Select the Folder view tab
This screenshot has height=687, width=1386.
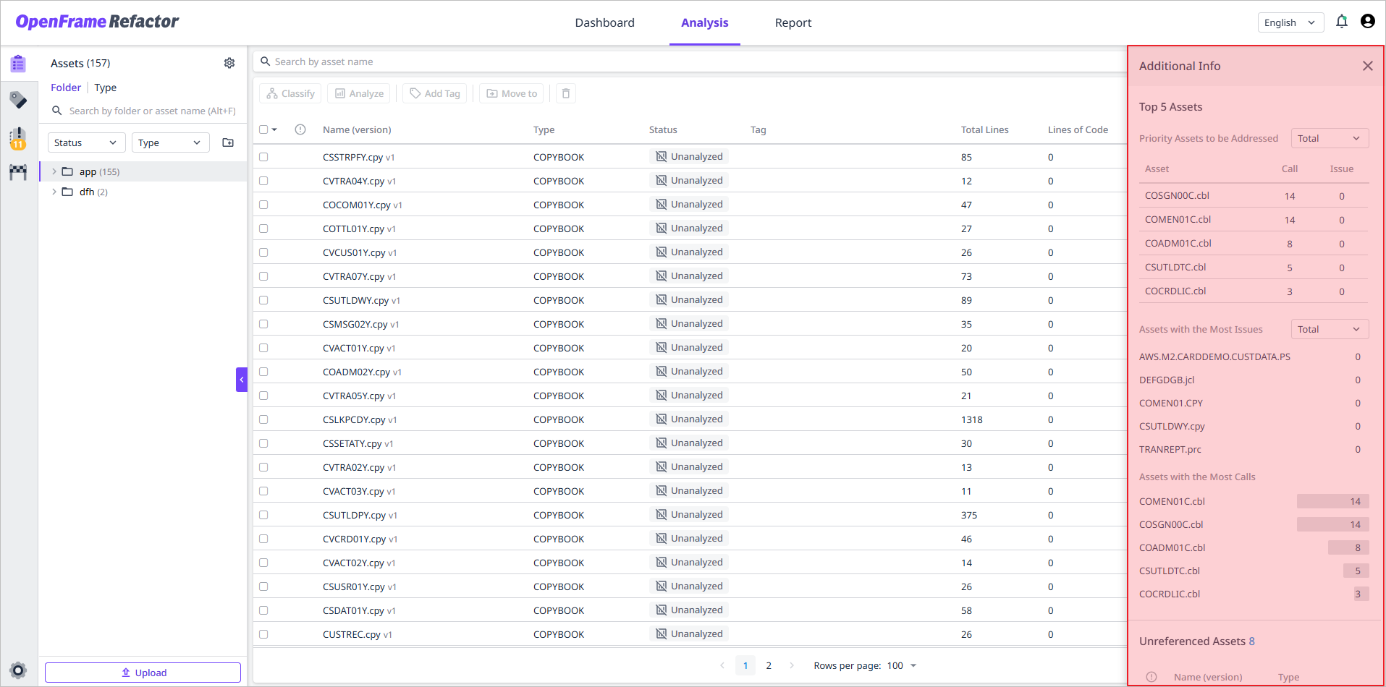point(66,88)
